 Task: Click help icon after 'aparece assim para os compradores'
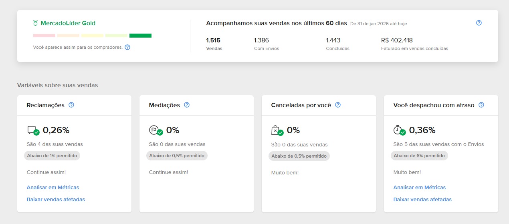127,47
